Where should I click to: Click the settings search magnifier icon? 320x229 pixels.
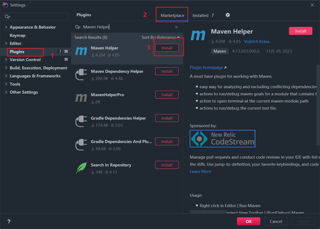click(7, 17)
